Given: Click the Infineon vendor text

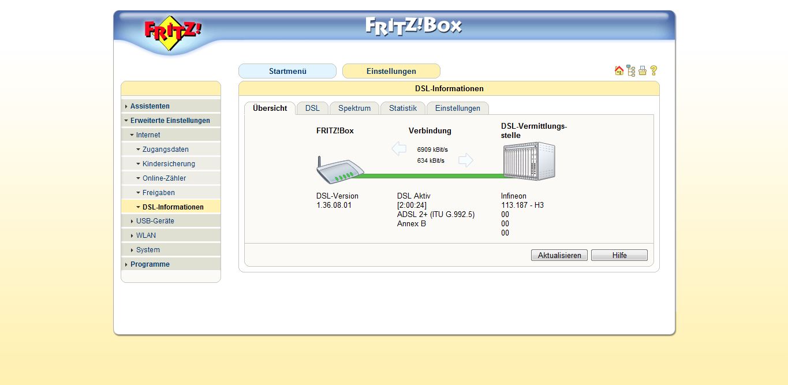Looking at the screenshot, I should (514, 196).
